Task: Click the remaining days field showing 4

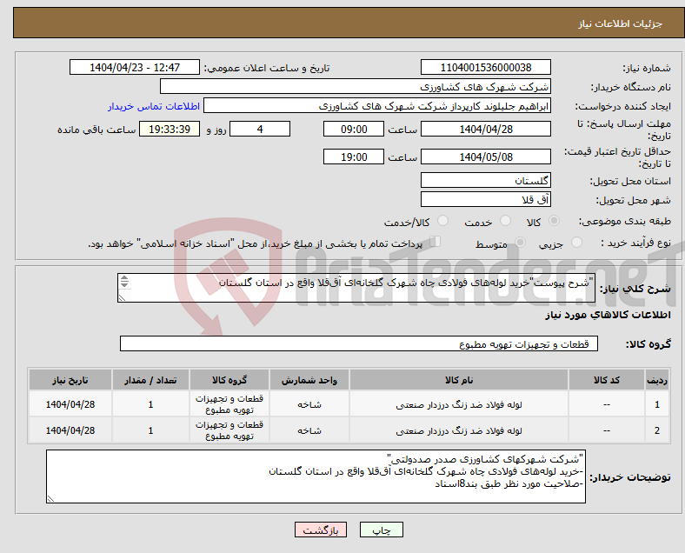Action: (260, 130)
